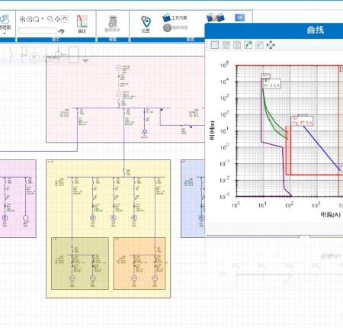
Task: Expand the 原理图 schematic dropdown arrow
Action: 5,34
